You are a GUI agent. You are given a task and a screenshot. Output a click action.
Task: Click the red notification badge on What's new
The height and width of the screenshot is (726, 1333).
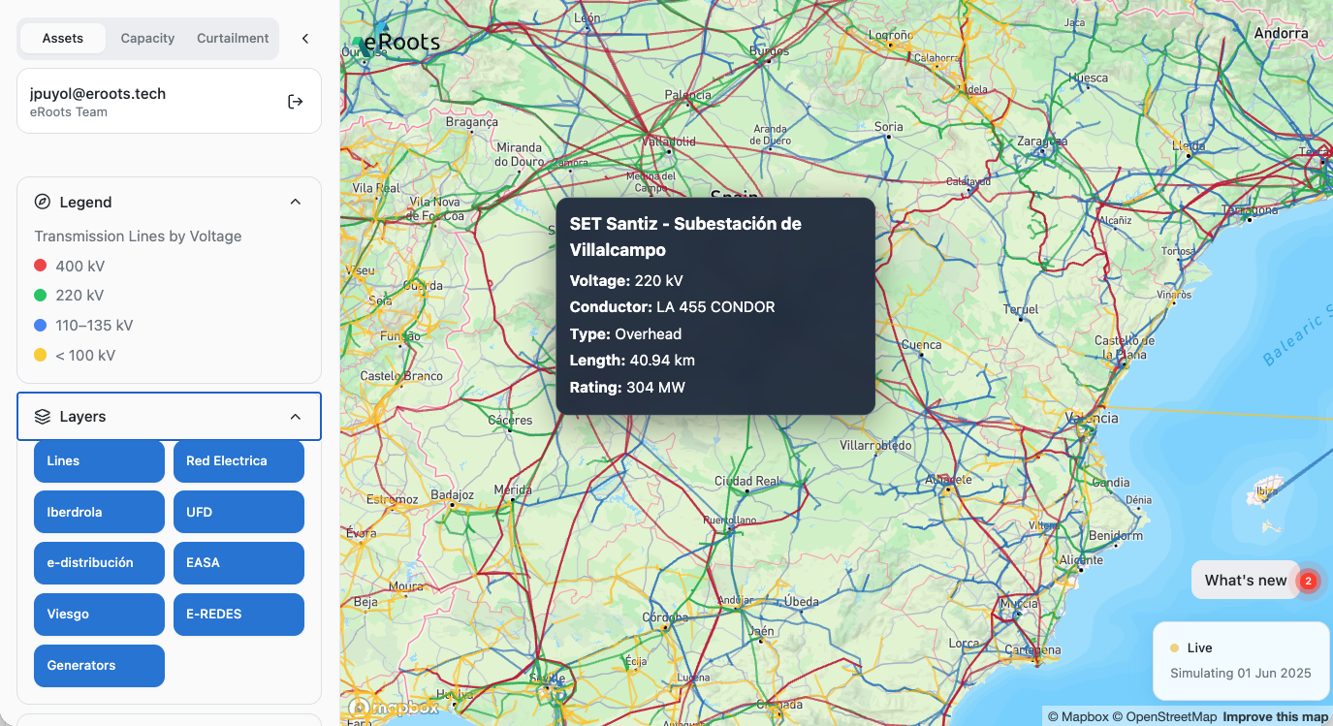(1309, 581)
